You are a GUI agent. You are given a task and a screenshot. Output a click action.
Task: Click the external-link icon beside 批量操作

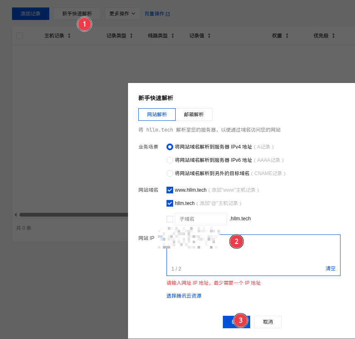[x=168, y=14]
